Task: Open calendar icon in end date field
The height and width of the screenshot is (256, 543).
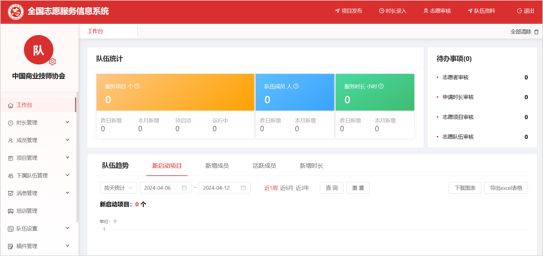Action: [243, 188]
